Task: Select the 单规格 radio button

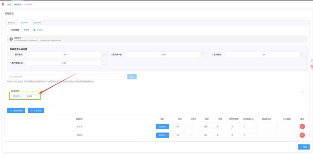Action: pos(22,30)
